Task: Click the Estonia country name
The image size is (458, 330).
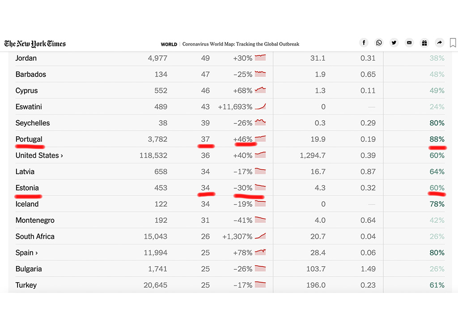Action: coord(27,188)
